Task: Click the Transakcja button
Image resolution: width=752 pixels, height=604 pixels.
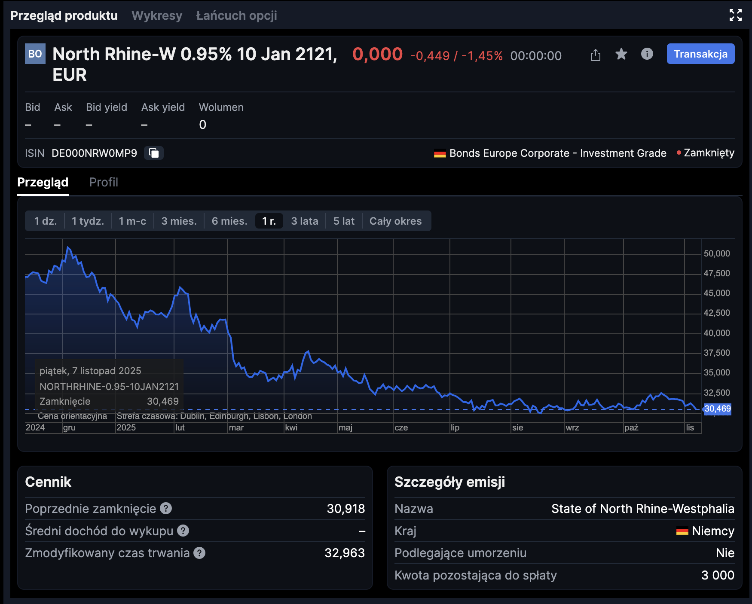Action: pyautogui.click(x=700, y=54)
